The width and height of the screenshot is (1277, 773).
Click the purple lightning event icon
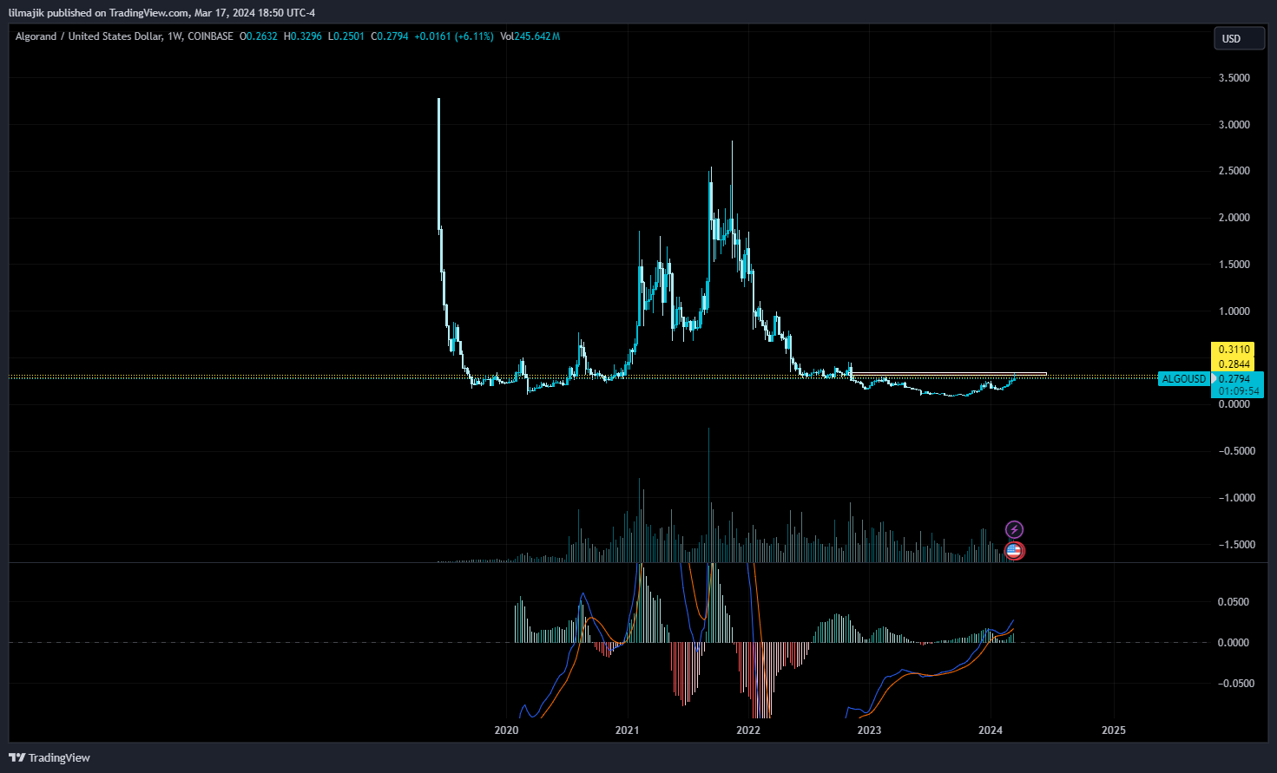coord(1014,529)
